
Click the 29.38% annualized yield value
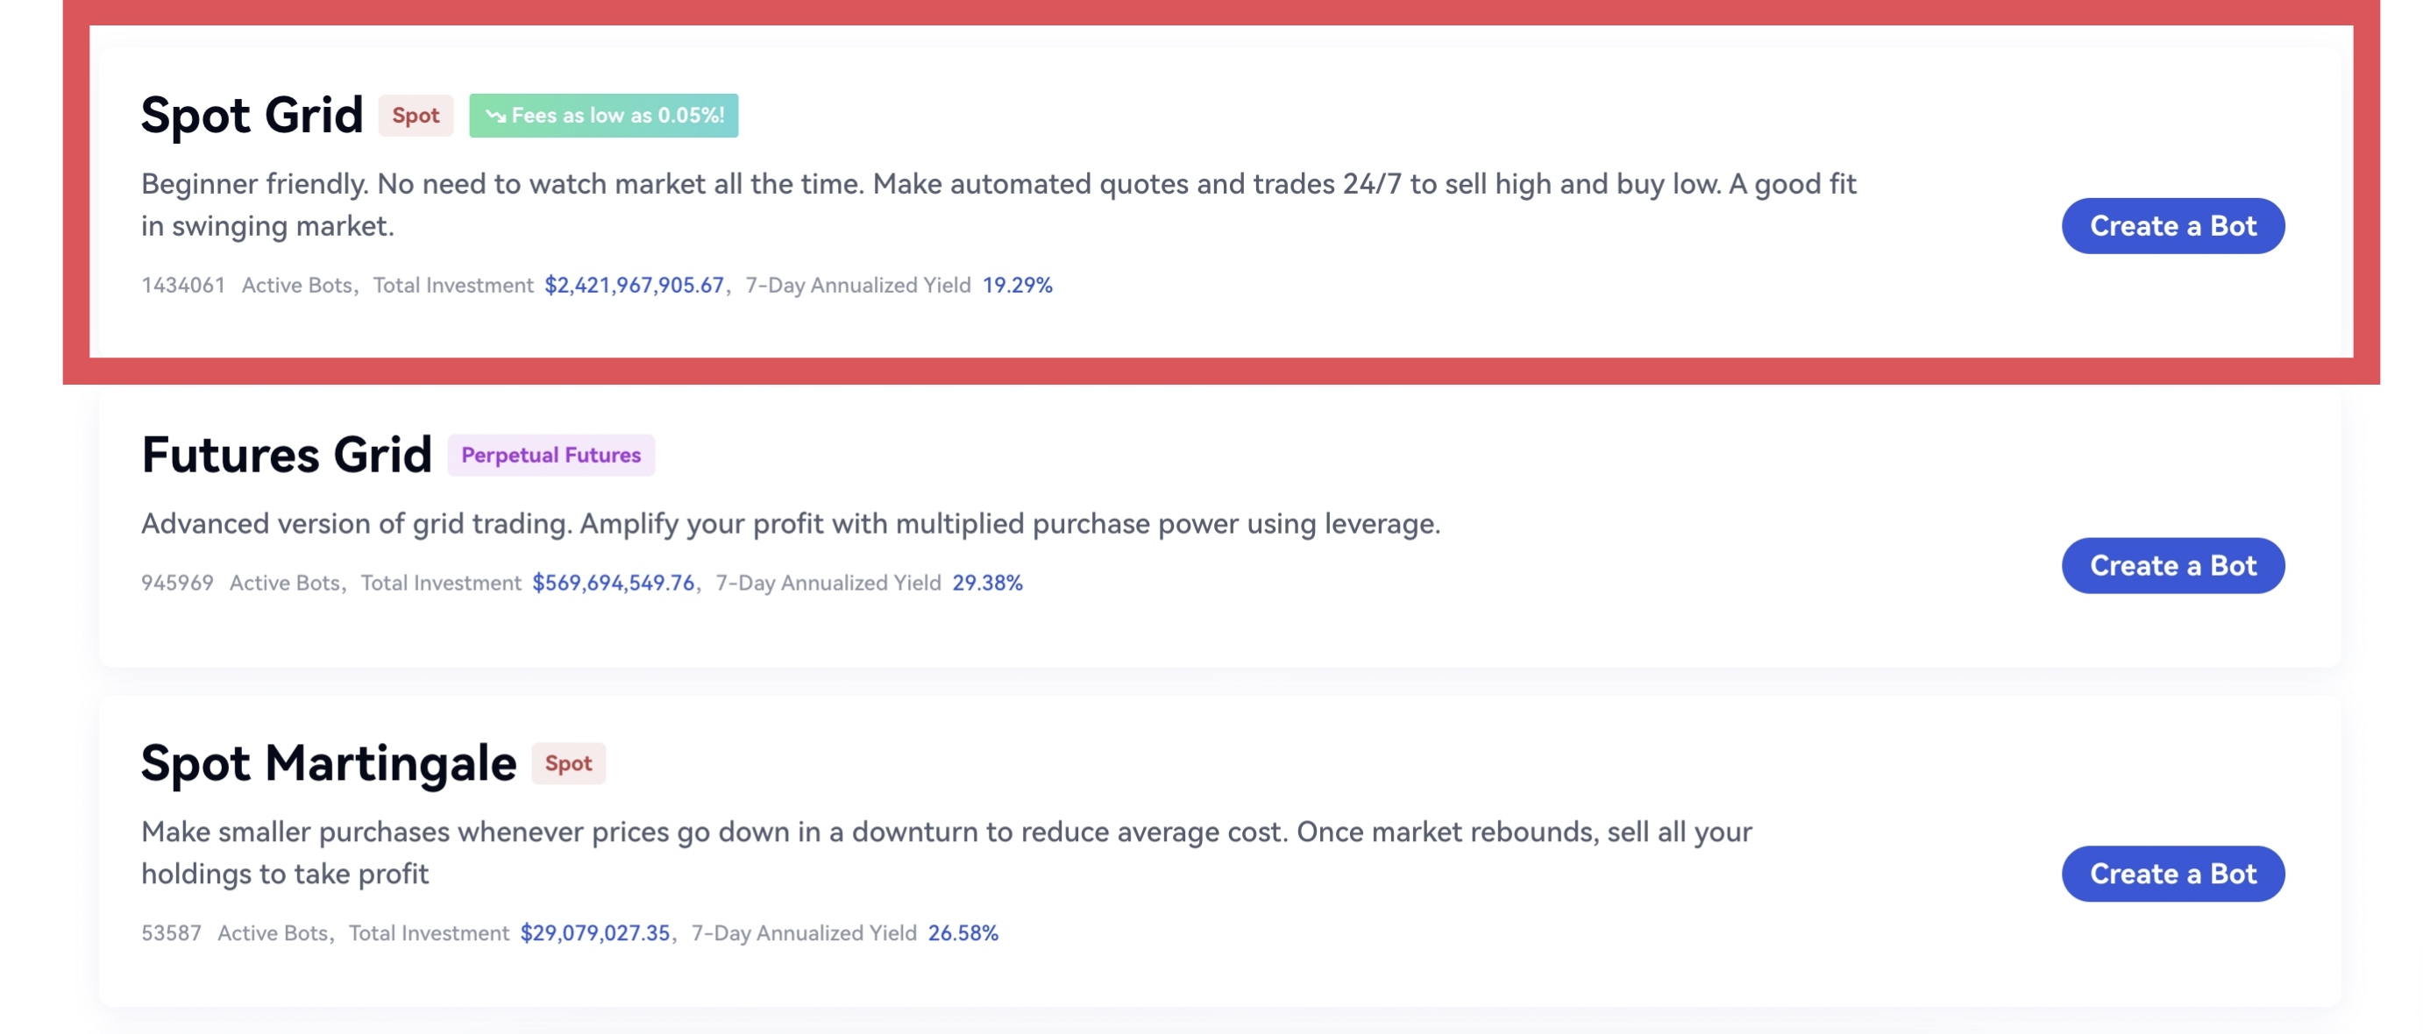(x=987, y=583)
